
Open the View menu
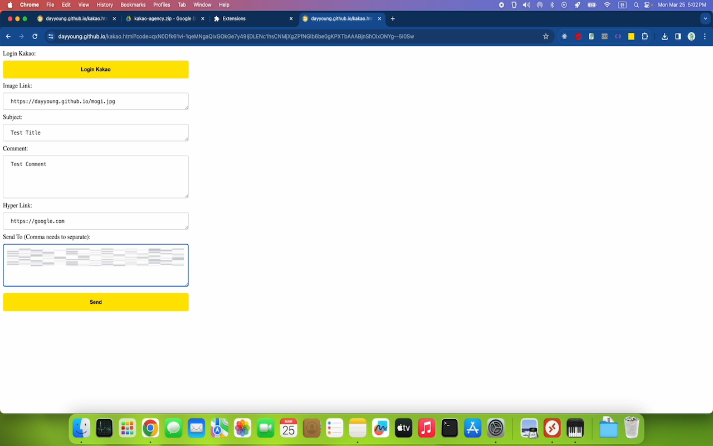(x=84, y=4)
